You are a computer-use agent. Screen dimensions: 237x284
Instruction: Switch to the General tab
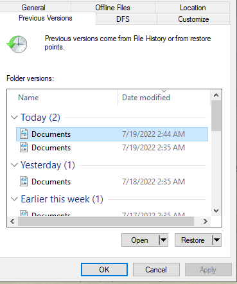(33, 8)
